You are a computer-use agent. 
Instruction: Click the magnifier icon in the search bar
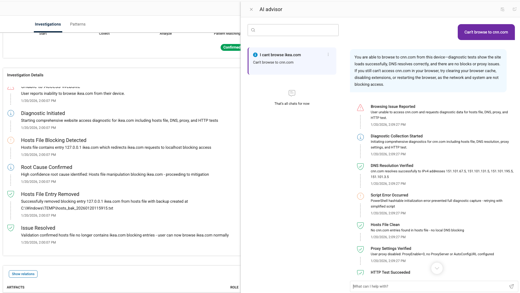click(x=253, y=30)
